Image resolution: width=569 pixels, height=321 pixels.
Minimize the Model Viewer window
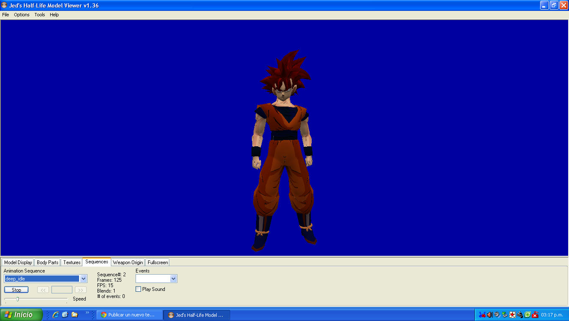(544, 5)
